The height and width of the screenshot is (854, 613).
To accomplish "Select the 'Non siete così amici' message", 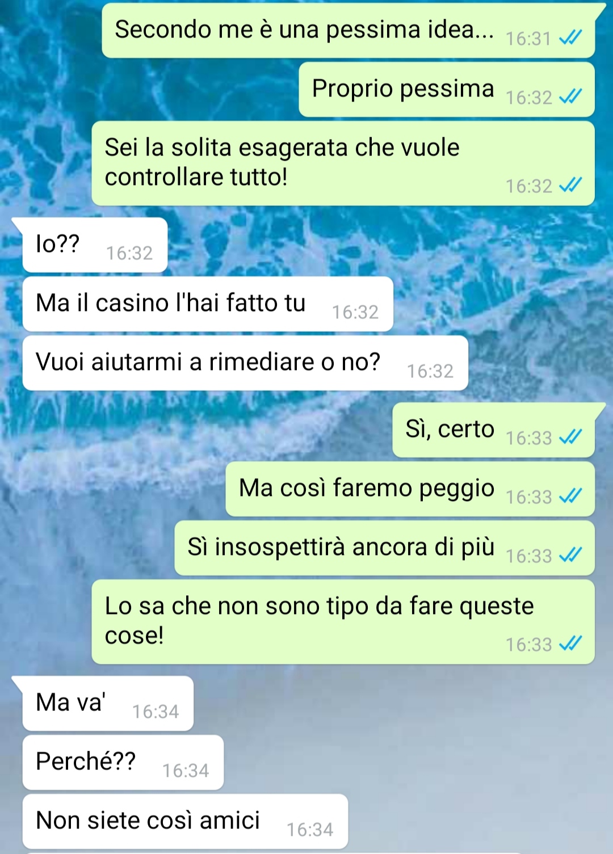I will click(185, 822).
